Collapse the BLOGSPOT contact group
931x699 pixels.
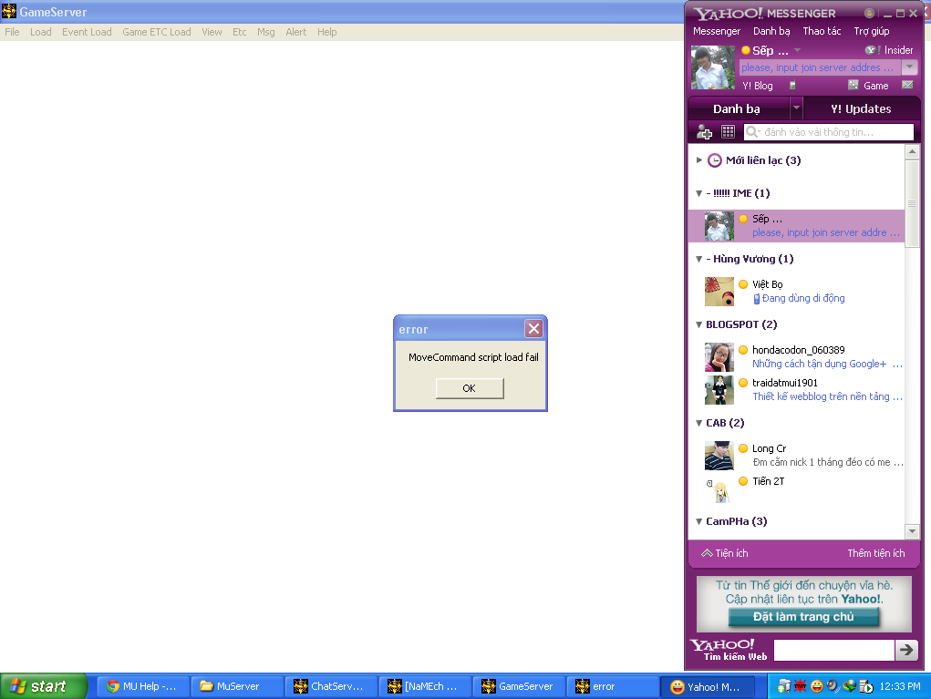click(698, 324)
